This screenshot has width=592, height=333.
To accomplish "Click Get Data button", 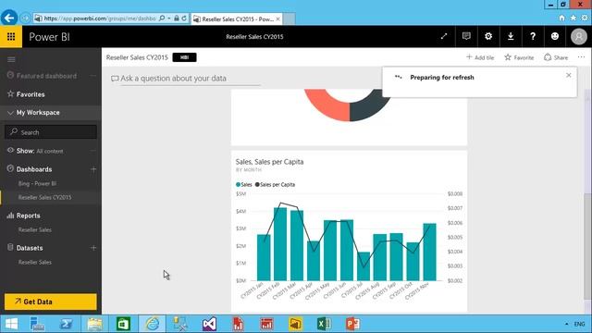I will click(x=51, y=302).
